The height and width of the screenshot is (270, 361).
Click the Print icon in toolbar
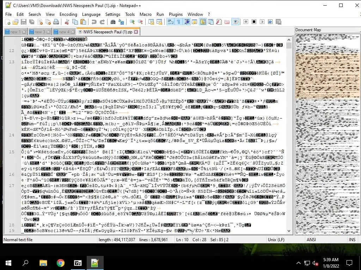click(x=56, y=22)
